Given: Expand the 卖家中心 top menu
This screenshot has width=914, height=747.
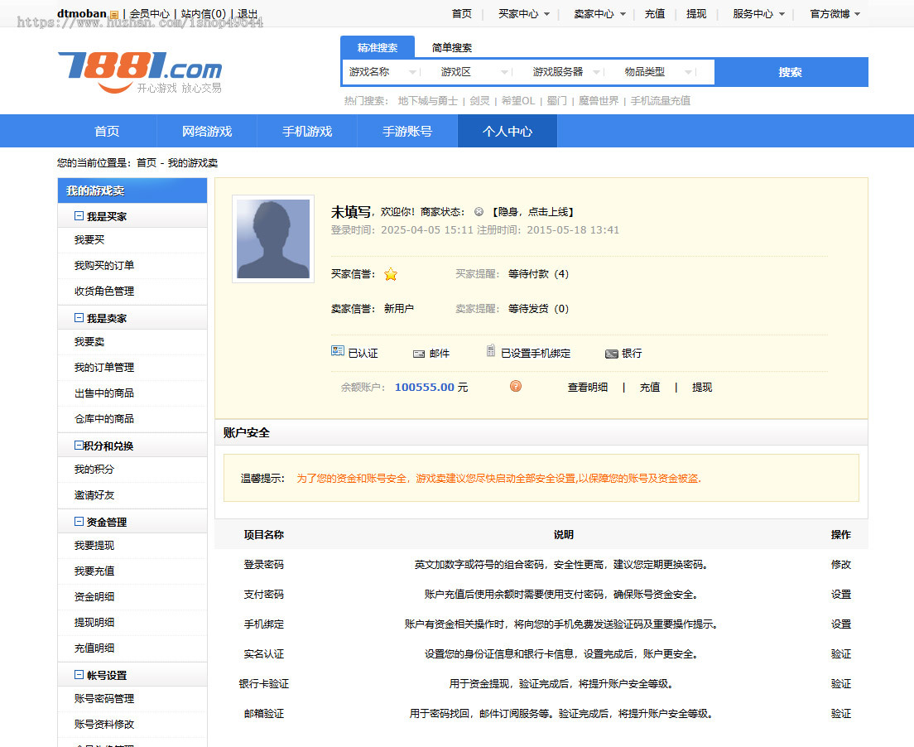Looking at the screenshot, I should pyautogui.click(x=599, y=13).
